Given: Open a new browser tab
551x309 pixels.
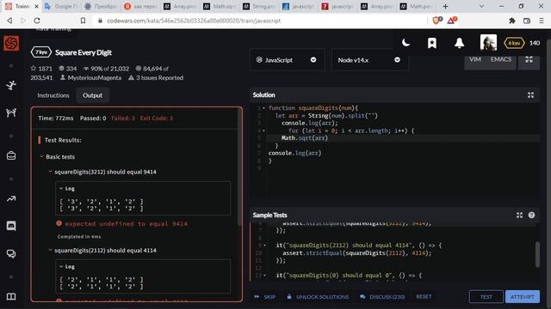Looking at the screenshot, I should [x=445, y=6].
